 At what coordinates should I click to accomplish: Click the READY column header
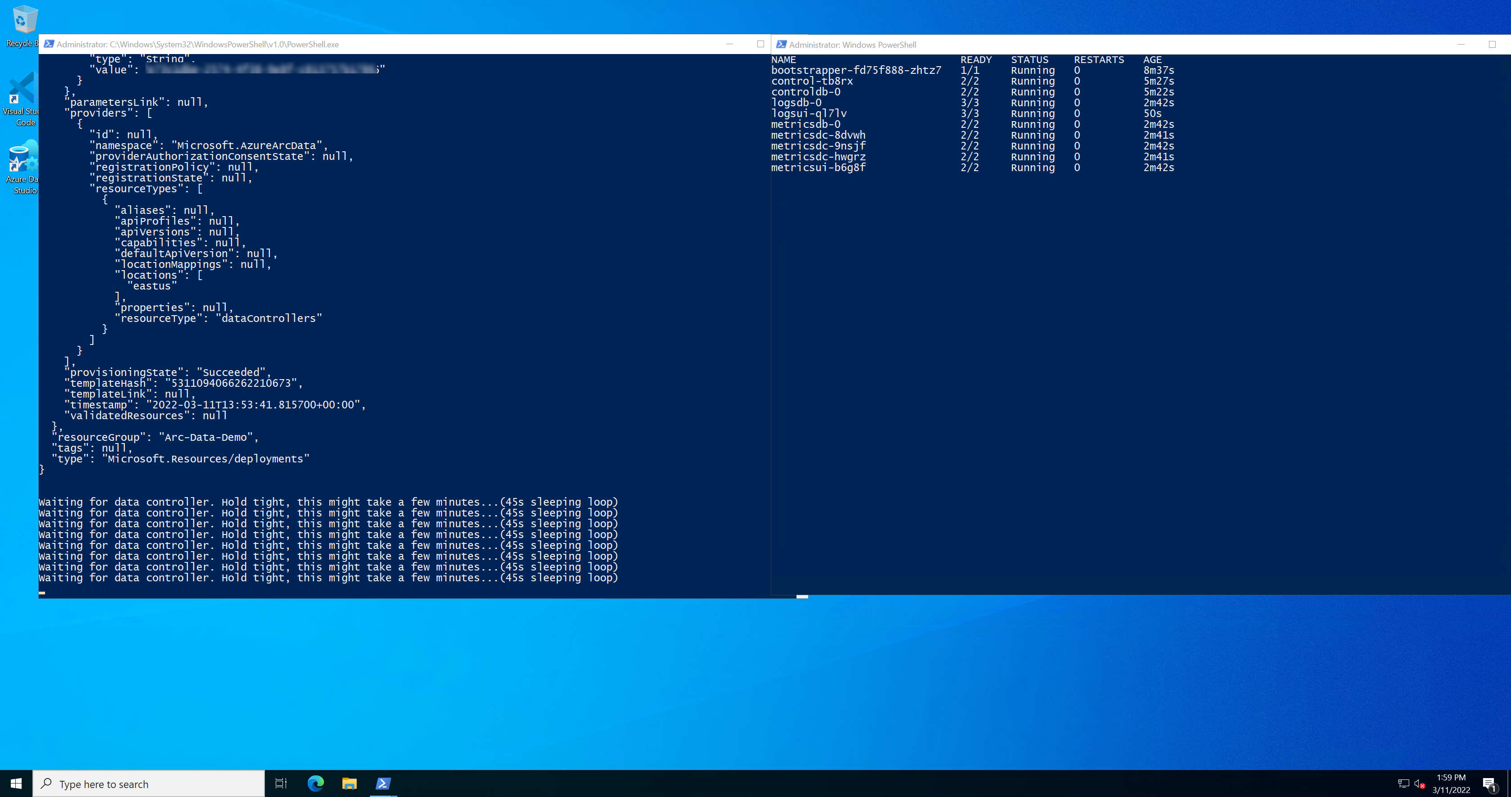(x=976, y=60)
